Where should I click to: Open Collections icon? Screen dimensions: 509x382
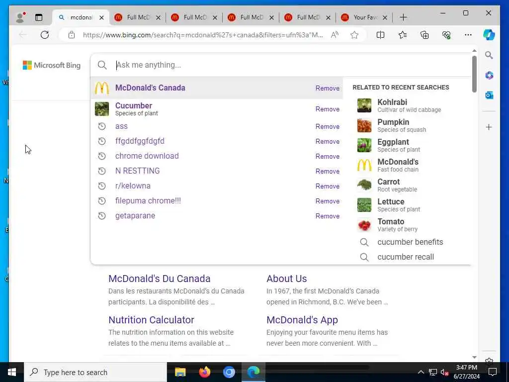(x=424, y=35)
